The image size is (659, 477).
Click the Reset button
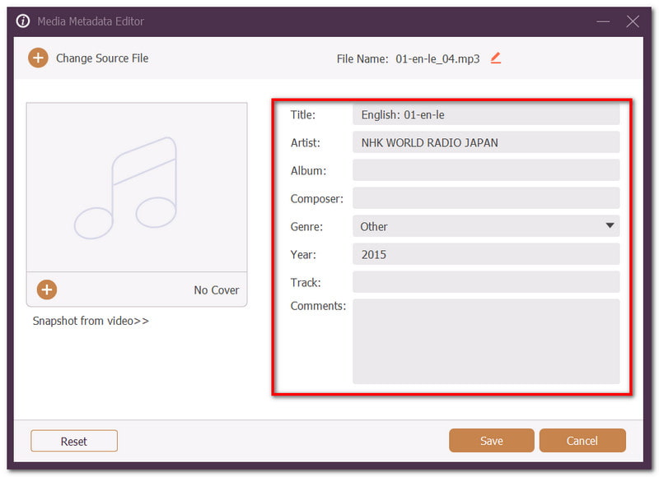pos(74,441)
